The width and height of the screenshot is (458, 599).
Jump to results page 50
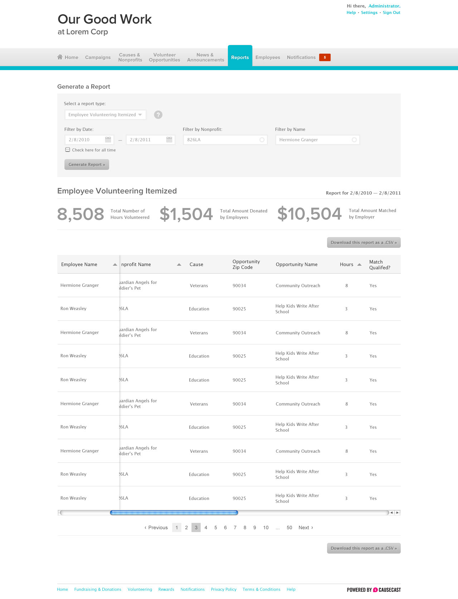(x=289, y=527)
